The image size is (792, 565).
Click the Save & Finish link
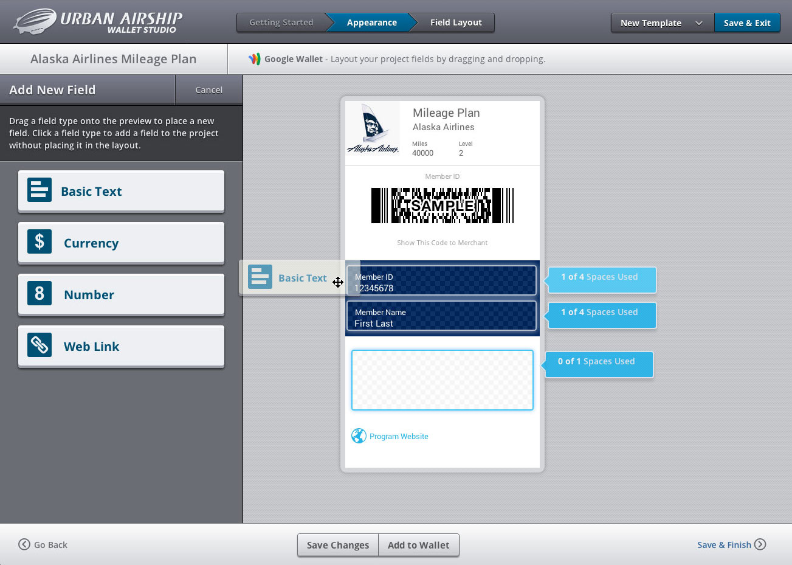tap(731, 544)
